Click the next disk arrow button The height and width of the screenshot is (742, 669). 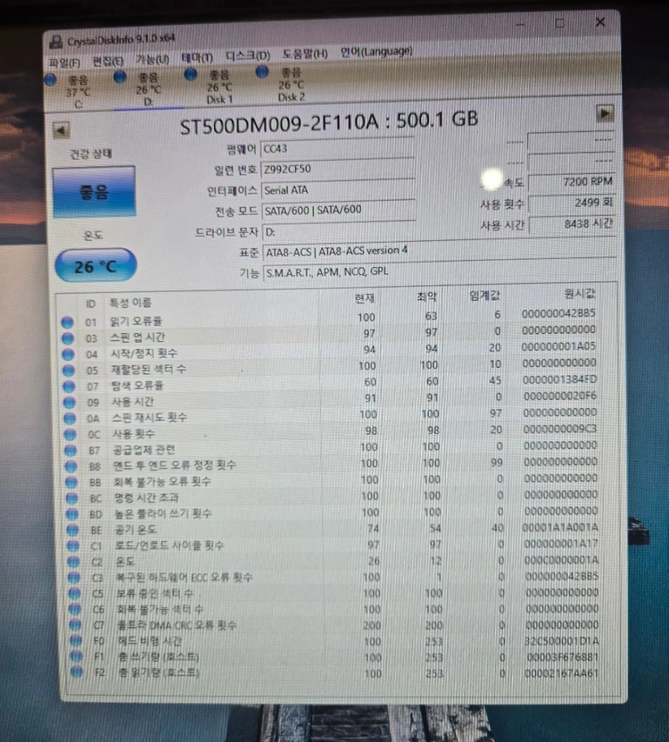click(604, 113)
